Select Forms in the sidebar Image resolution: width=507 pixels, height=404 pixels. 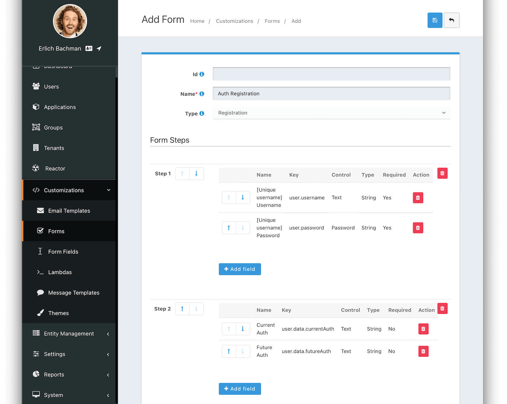[55, 231]
